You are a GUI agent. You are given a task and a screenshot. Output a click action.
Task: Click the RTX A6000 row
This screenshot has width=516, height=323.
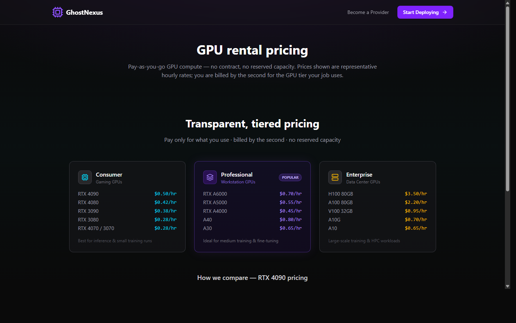215,193
